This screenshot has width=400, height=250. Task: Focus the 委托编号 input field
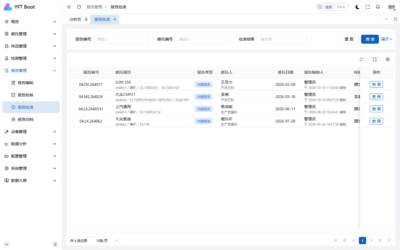pyautogui.click(x=202, y=39)
